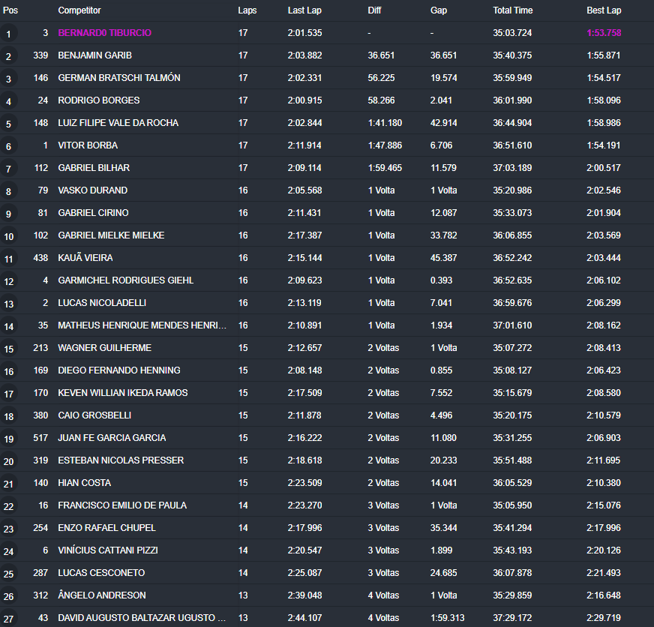Select DAVID AUGUSTO BALTAZAR row
Viewport: 654px width, 627px height.
click(327, 619)
